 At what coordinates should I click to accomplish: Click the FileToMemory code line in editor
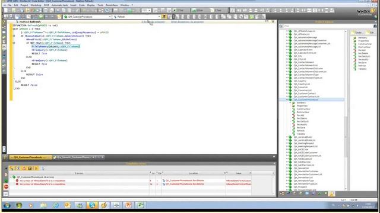55,46
